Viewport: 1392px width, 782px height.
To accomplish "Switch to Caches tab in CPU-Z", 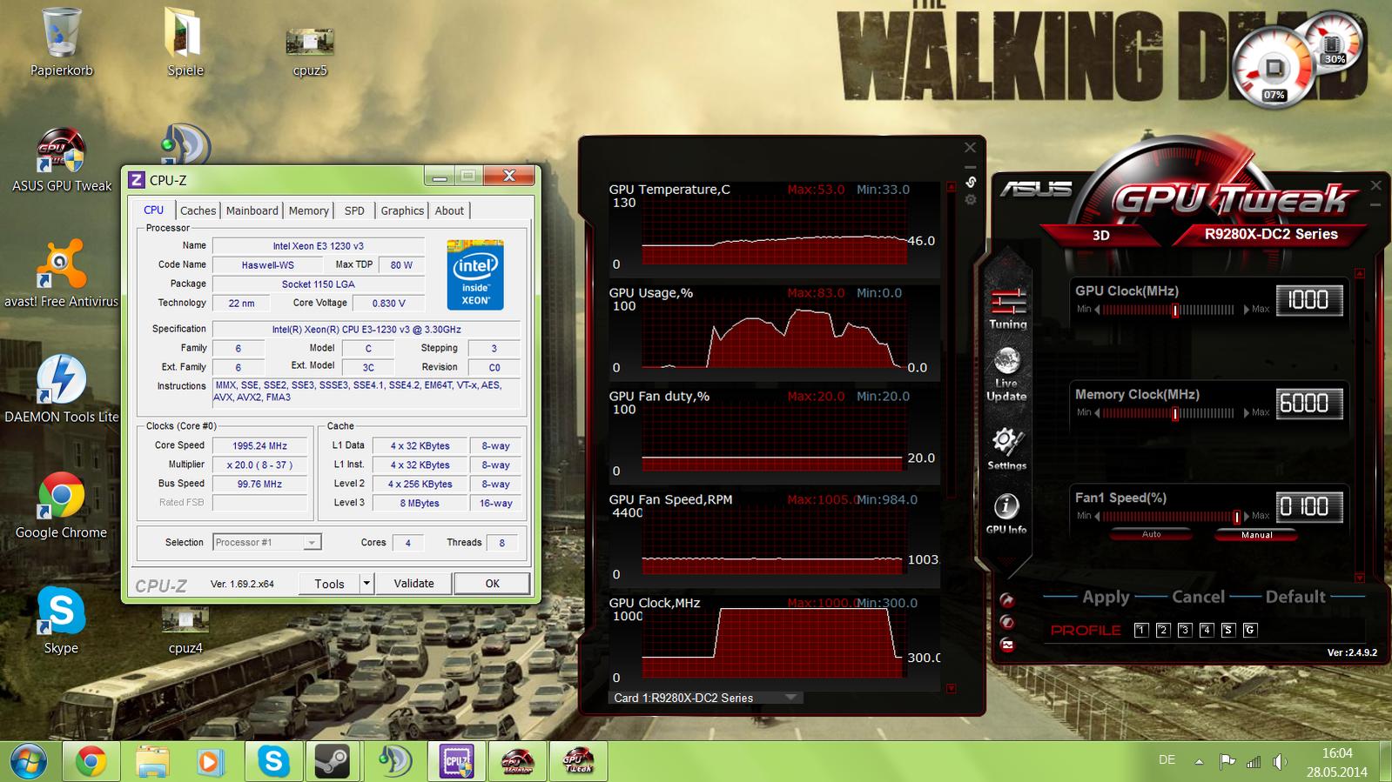I will tap(198, 211).
